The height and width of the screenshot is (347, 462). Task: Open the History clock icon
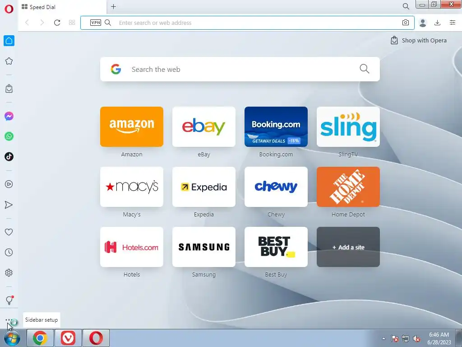pyautogui.click(x=9, y=252)
